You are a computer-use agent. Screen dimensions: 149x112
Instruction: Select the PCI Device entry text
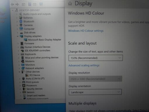click(35, 75)
